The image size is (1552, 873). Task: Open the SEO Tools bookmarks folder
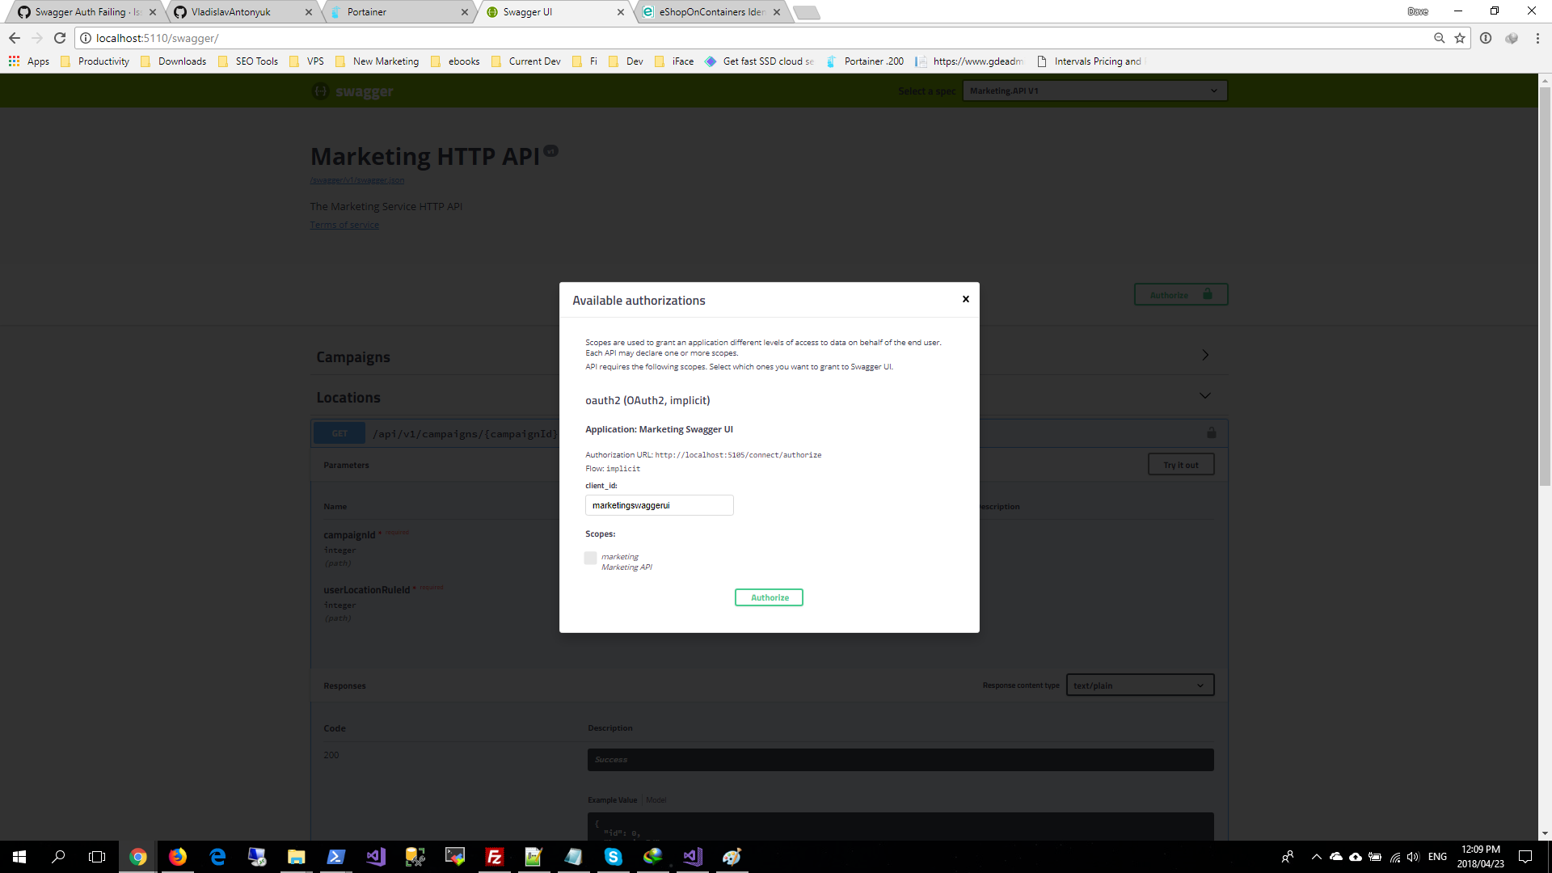pyautogui.click(x=248, y=61)
